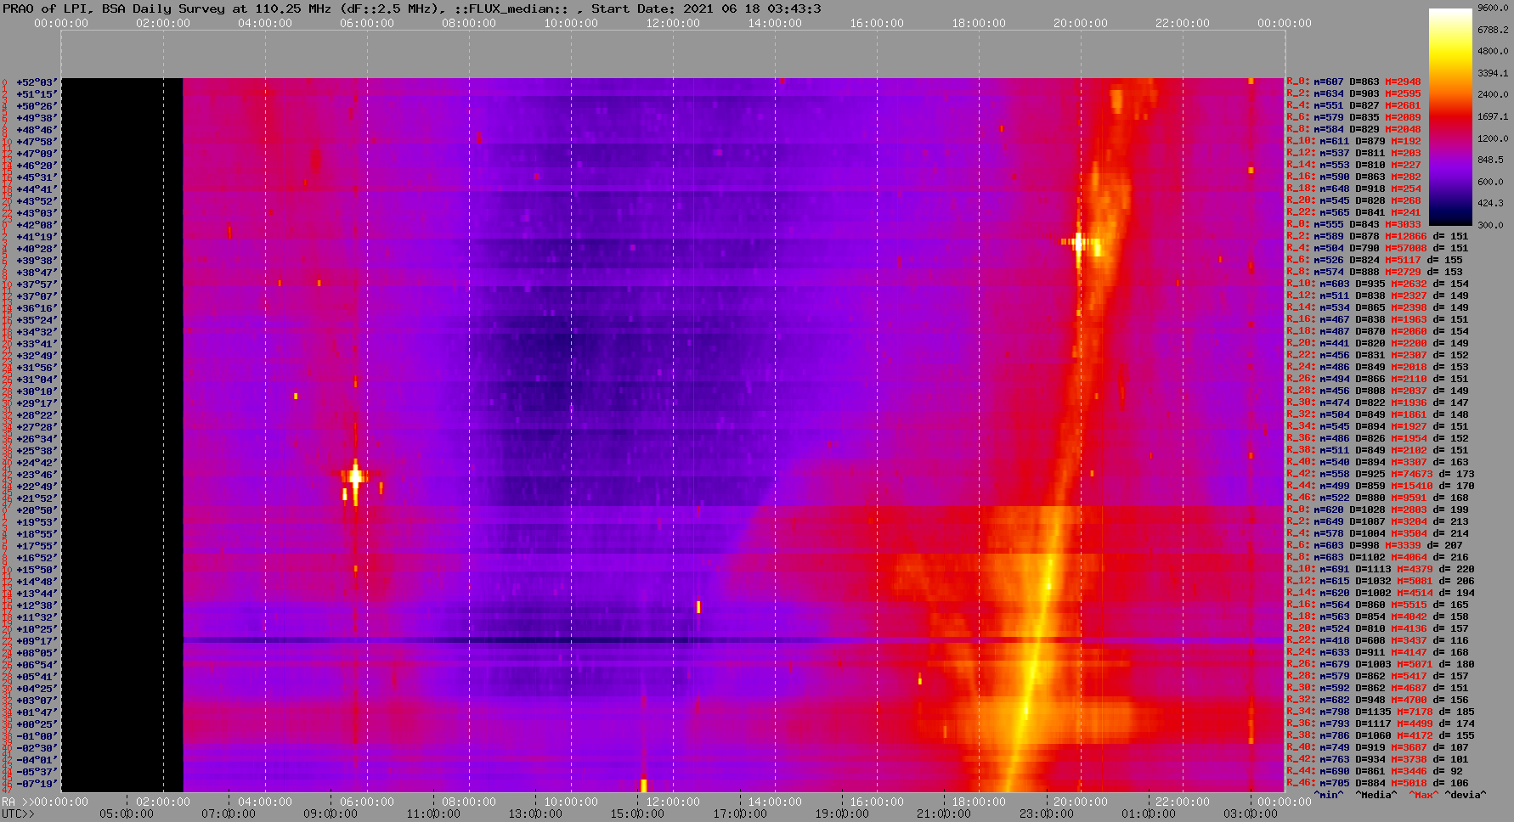Click the stats row with M=5018

pos(1378,784)
